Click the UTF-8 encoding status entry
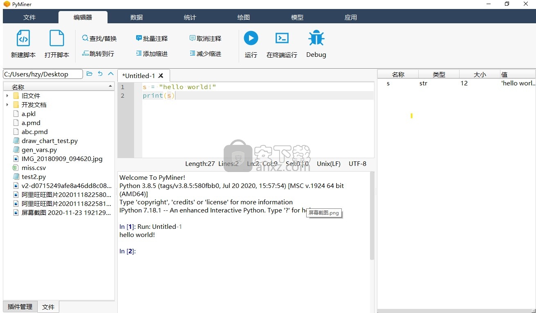The height and width of the screenshot is (313, 536). pyautogui.click(x=357, y=163)
